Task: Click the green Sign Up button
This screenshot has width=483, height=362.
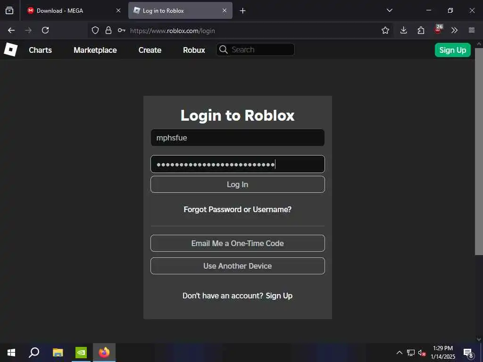Action: (452, 50)
